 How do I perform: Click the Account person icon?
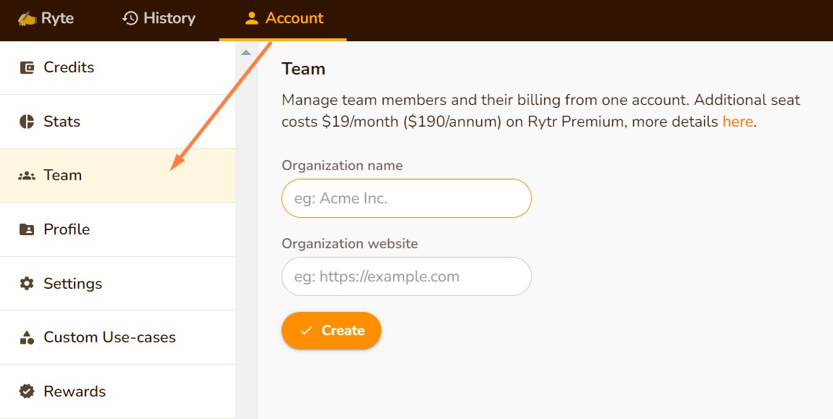pyautogui.click(x=252, y=19)
